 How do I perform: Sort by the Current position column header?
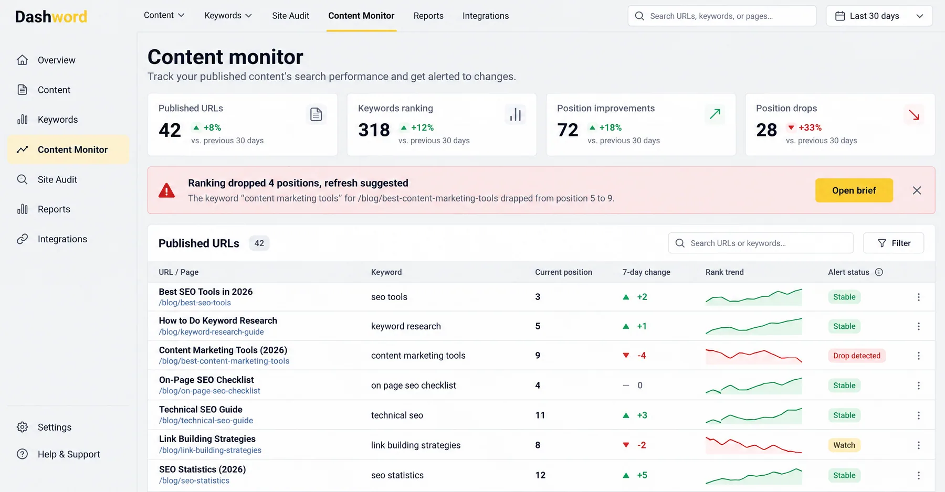[563, 272]
